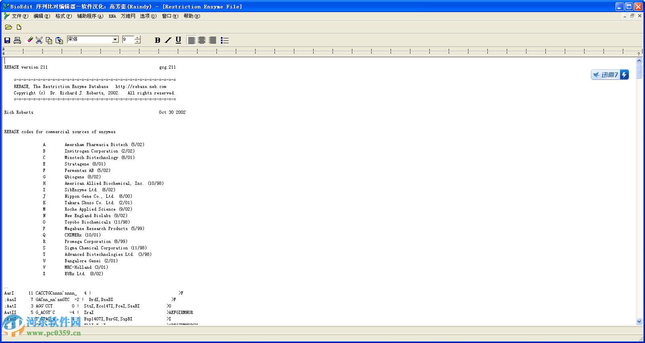Image resolution: width=645 pixels, height=343 pixels.
Task: Minimize the inner document window
Action: click(625, 16)
